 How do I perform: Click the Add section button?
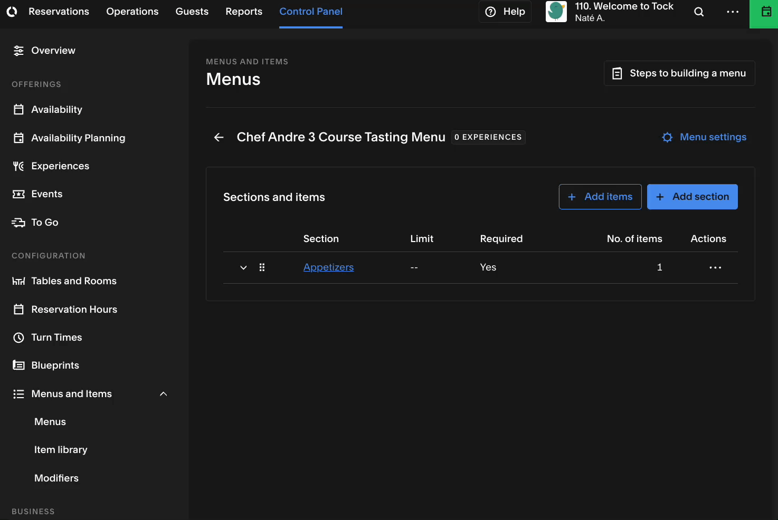click(x=692, y=197)
